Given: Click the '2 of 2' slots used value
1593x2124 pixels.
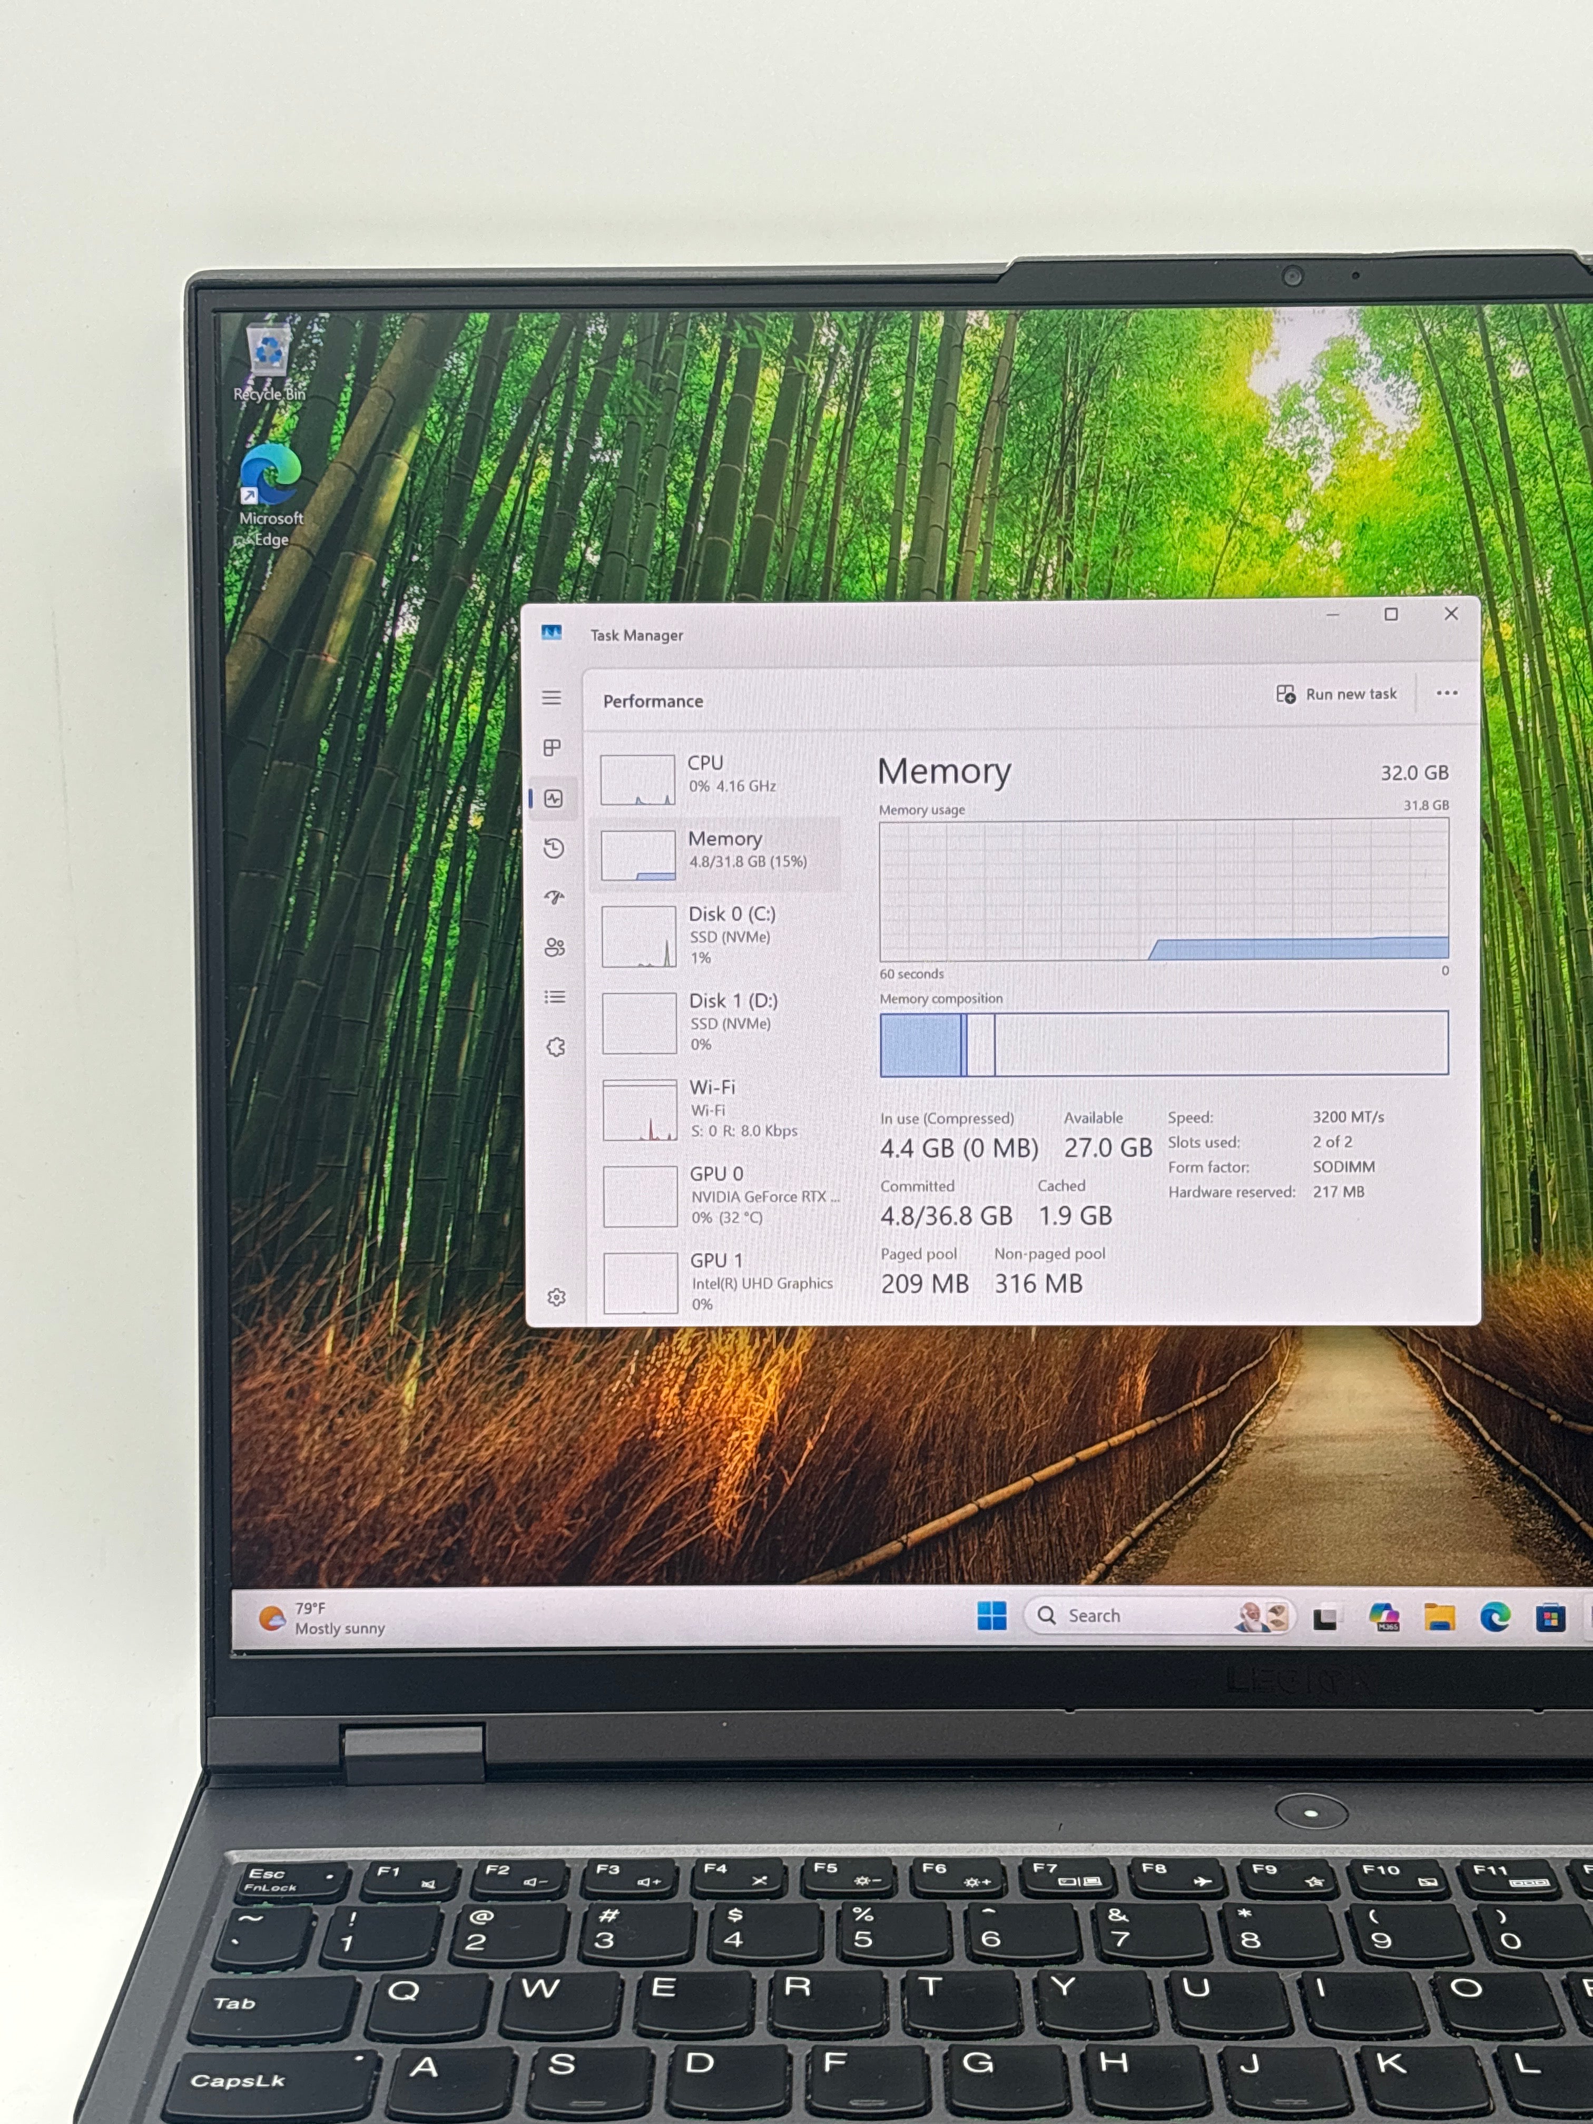Looking at the screenshot, I should click(x=1332, y=1142).
